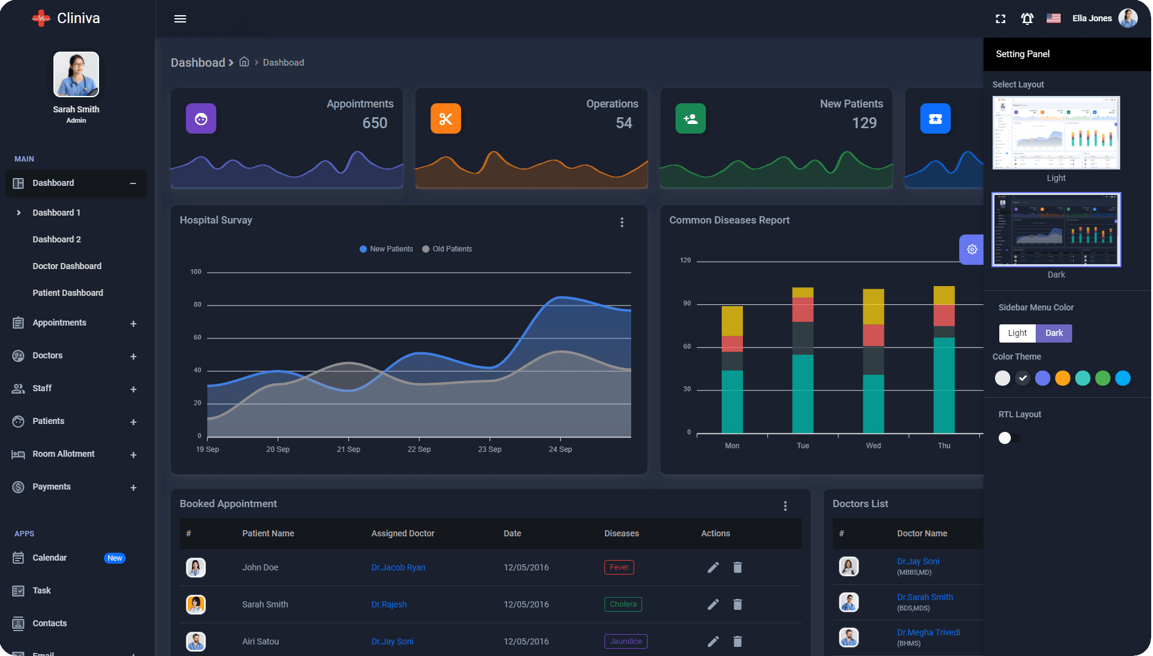Open Dr.Jay Soni link in Booked Appointment table

392,641
